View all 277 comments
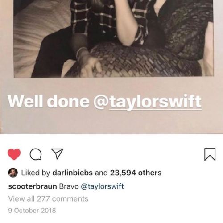The image size is (223, 223). point(48,199)
